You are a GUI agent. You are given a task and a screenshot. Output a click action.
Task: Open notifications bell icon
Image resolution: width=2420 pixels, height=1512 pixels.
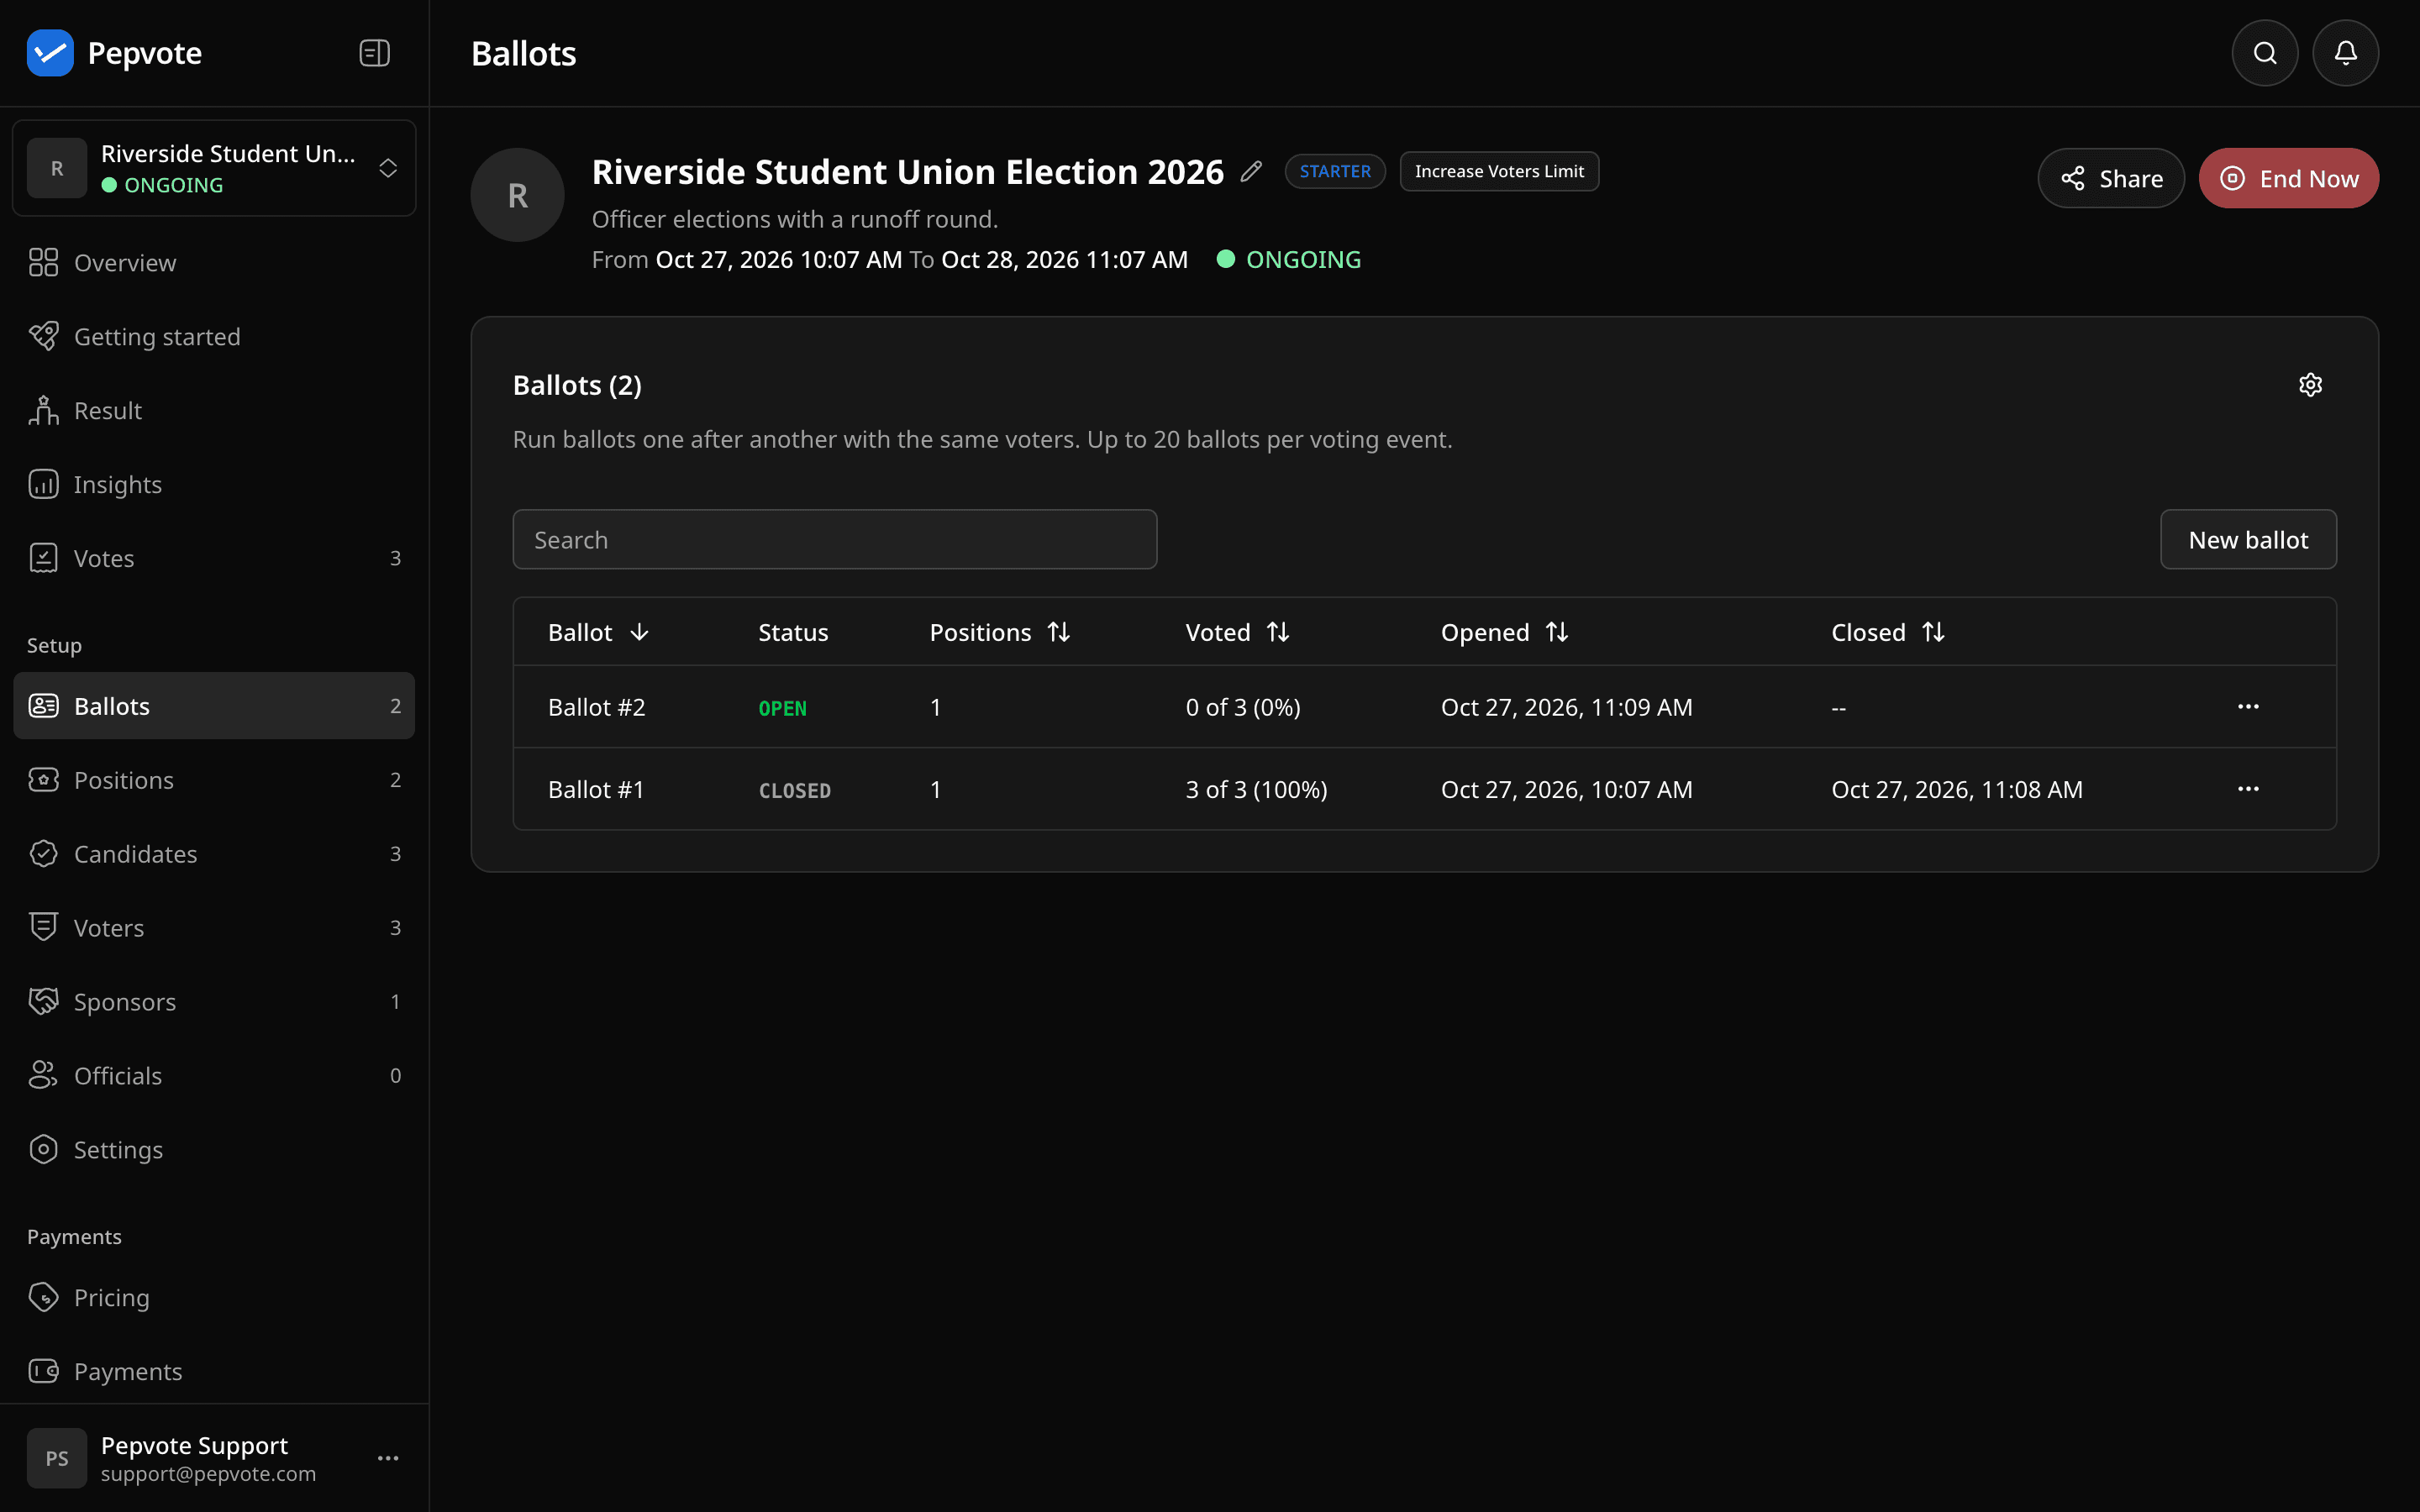[x=2345, y=53]
